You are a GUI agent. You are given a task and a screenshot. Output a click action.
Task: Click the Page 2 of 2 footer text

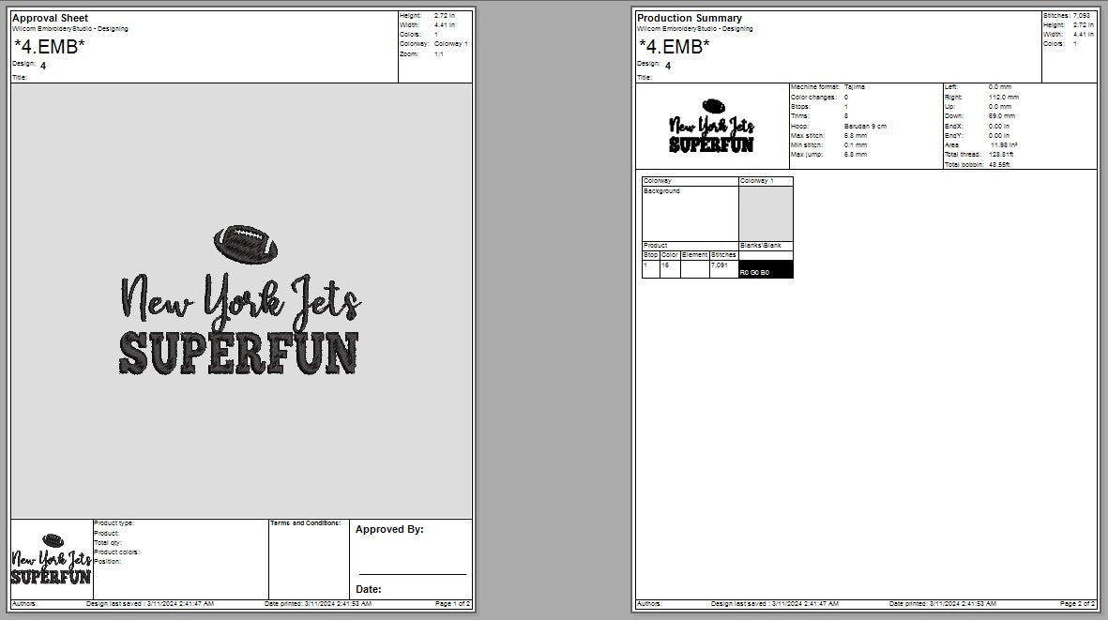(1077, 604)
